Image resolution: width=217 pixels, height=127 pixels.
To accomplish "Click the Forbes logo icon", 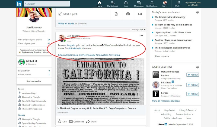I will [156, 94].
